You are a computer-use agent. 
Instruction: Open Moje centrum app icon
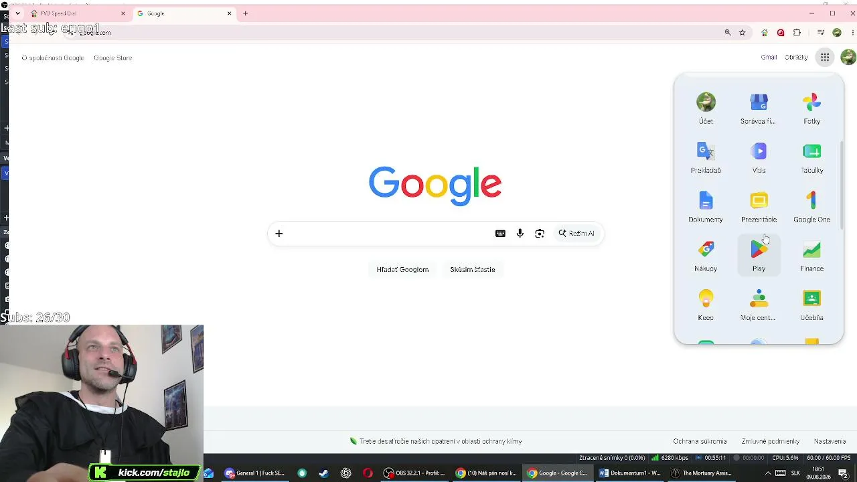pyautogui.click(x=759, y=305)
